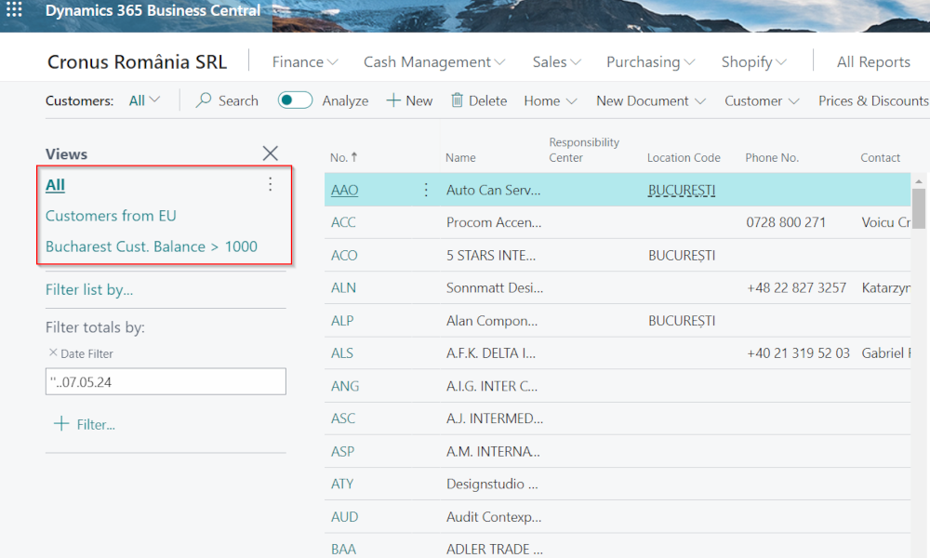Click the Dynamics 365 Business Central title
Screen dimensions: 930x558
[153, 10]
